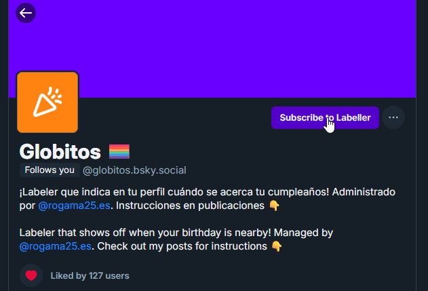This screenshot has height=291, width=428.
Task: Click the rainbow flag emoji beside Globitos
Action: (119, 151)
